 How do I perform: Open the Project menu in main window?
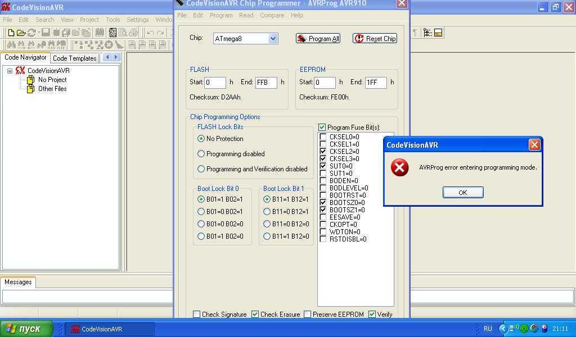[89, 20]
